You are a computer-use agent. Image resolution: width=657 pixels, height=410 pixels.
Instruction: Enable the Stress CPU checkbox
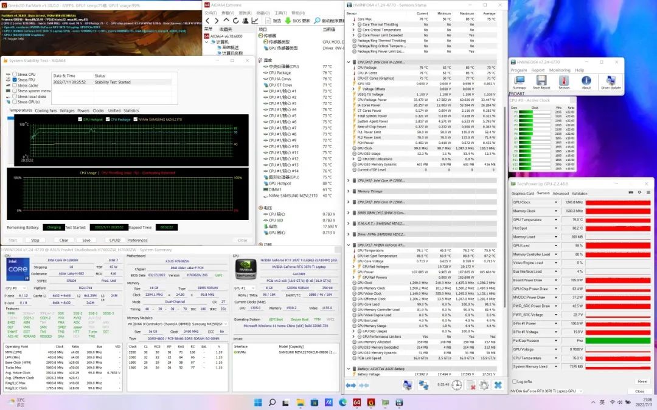pyautogui.click(x=15, y=74)
